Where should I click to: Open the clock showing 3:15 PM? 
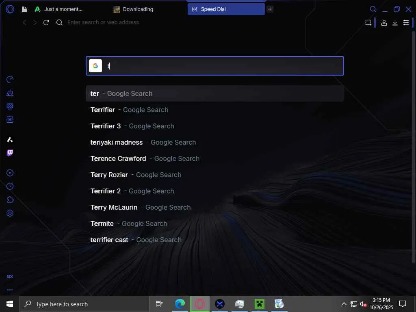[381, 304]
